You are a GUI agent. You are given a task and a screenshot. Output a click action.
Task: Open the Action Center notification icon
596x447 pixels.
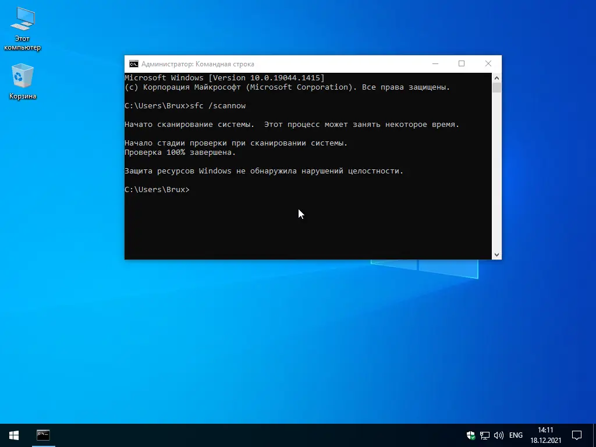tap(576, 435)
